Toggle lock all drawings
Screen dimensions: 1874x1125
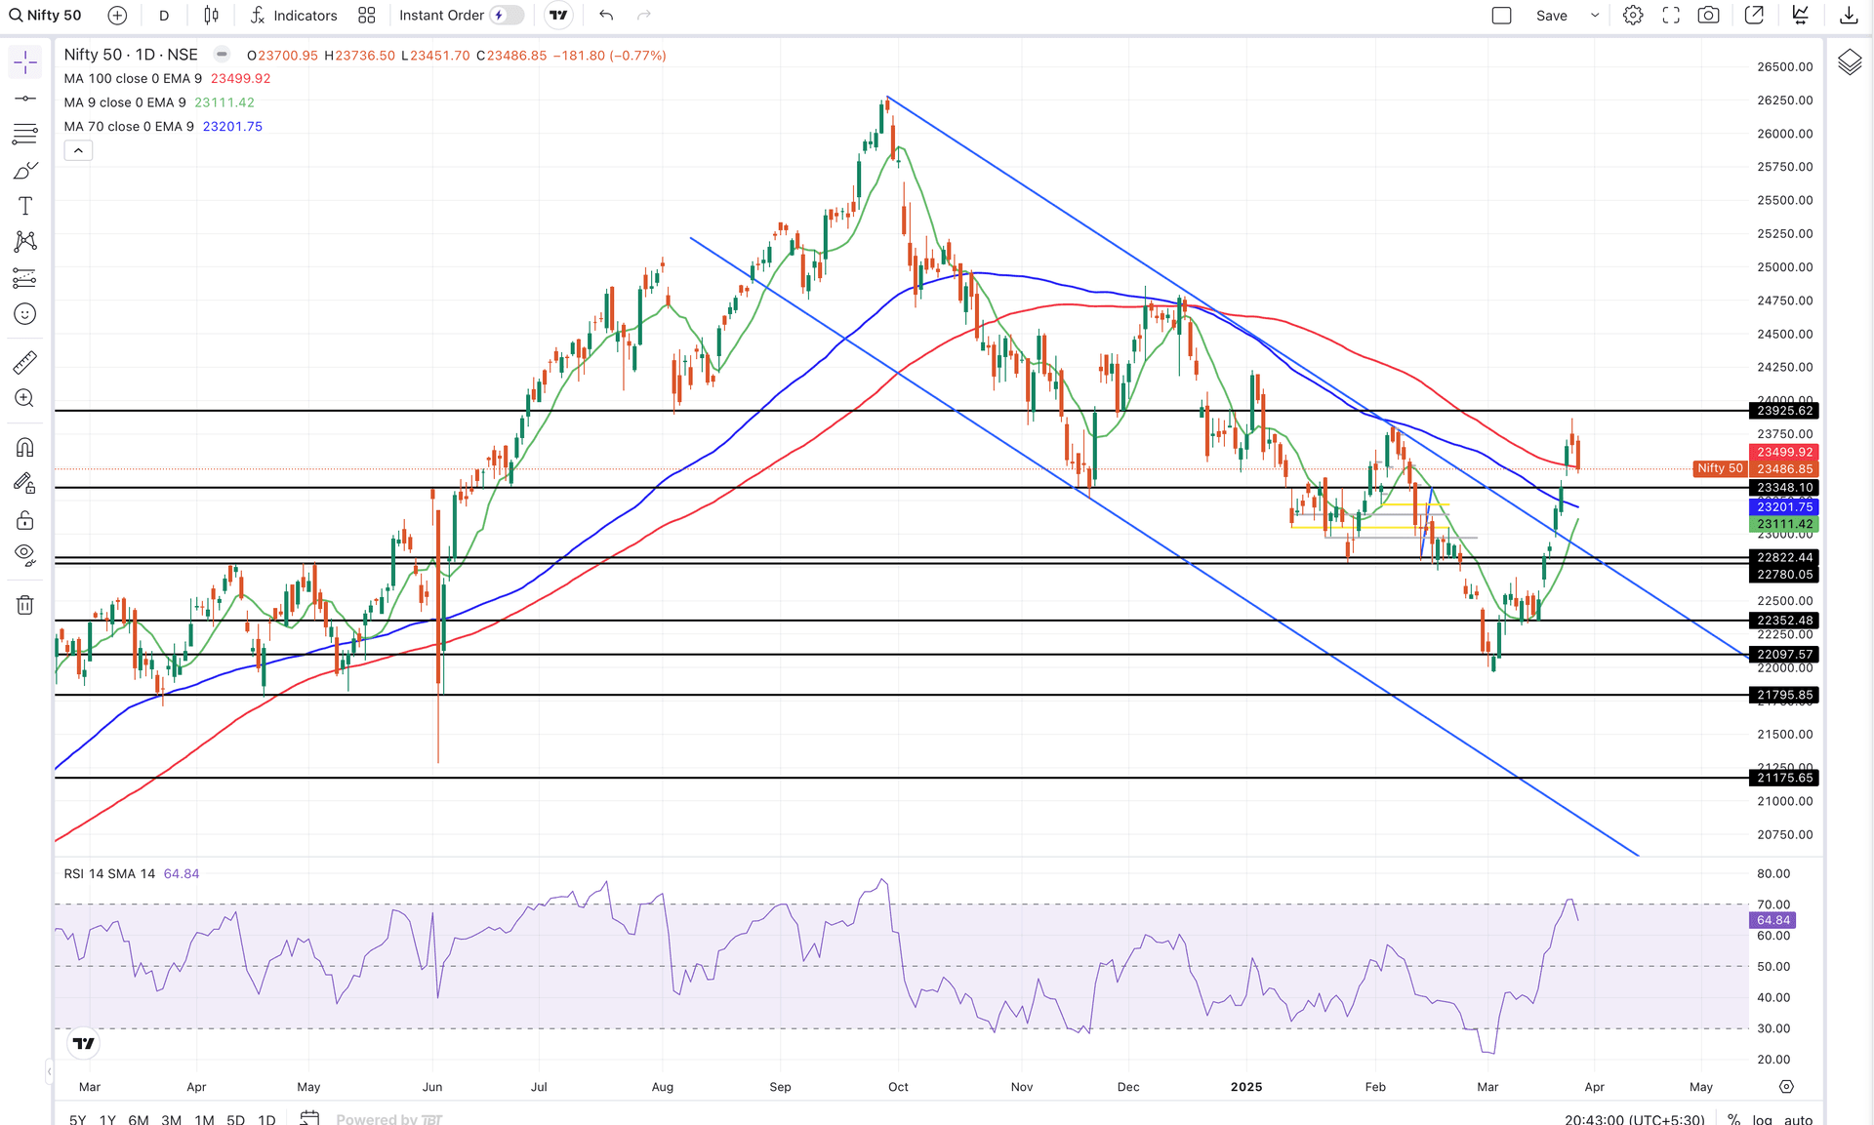click(x=25, y=520)
